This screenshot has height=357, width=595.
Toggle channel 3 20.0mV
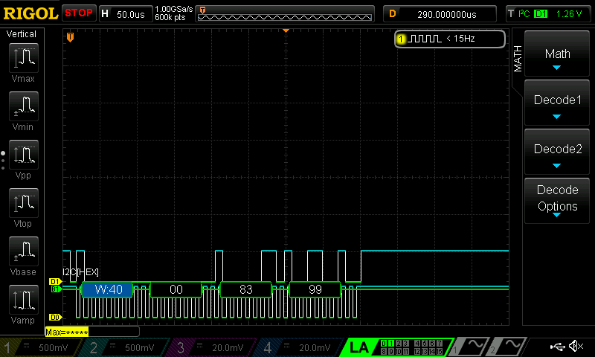point(213,347)
